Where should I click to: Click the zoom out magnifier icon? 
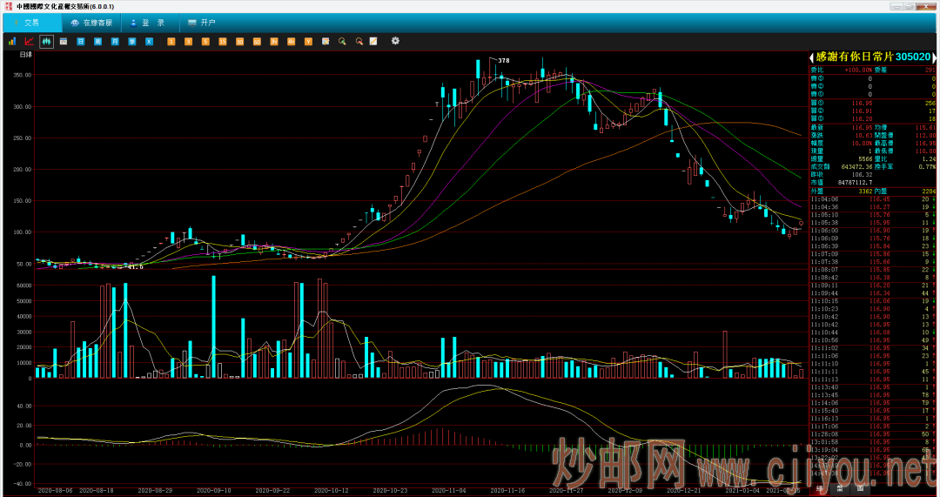359,42
